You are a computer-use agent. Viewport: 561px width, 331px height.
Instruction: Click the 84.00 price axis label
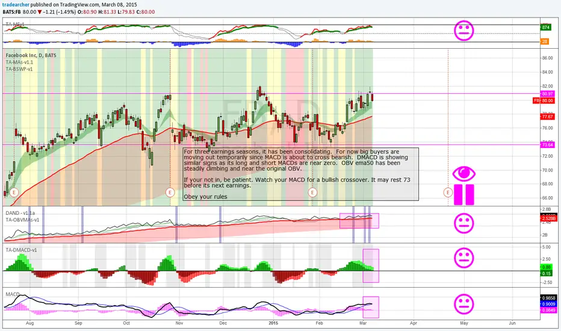point(547,72)
